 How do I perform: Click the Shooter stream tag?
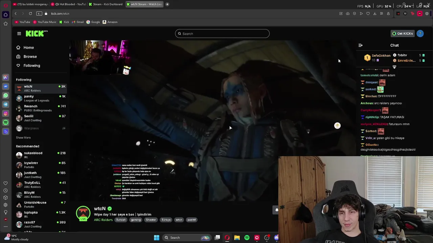click(x=151, y=220)
